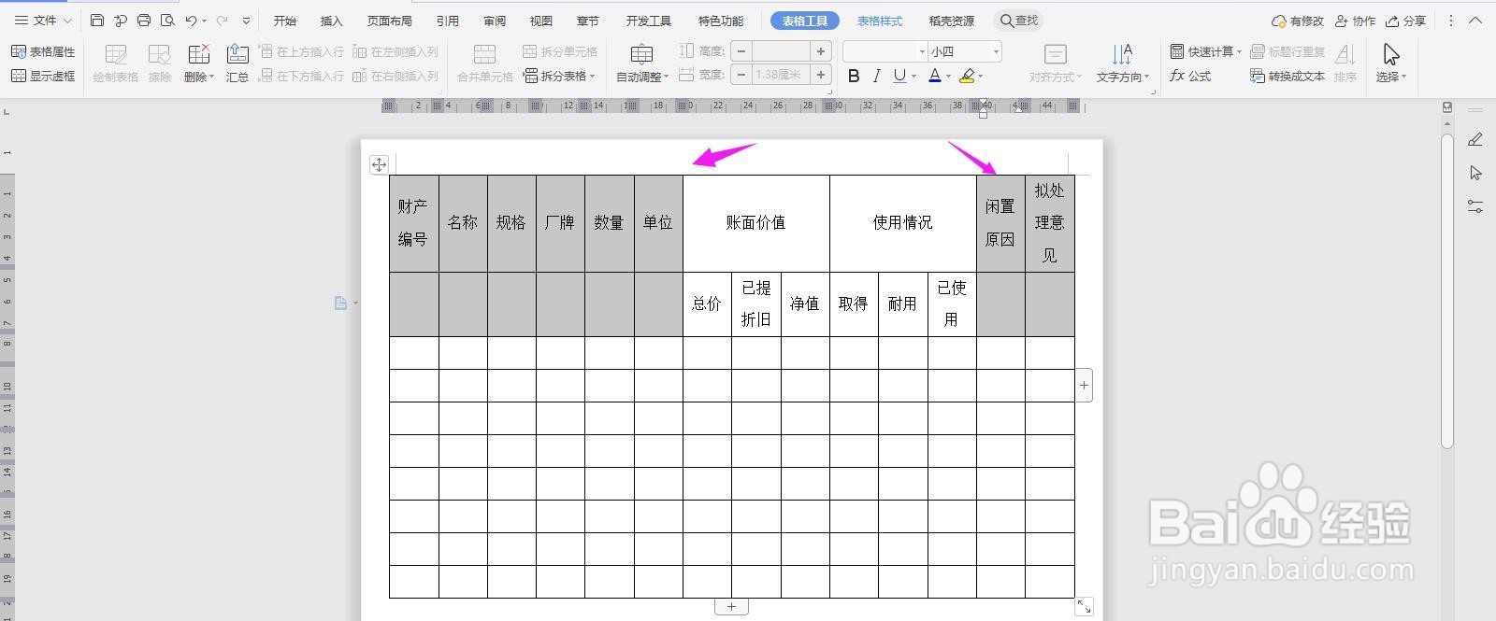Click the table move handle icon
Screen dimensions: 1496x621
click(379, 164)
